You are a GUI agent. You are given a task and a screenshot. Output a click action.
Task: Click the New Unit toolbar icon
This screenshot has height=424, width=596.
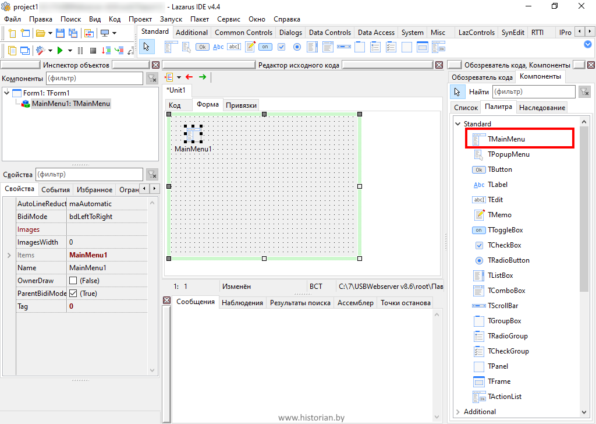tap(12, 33)
